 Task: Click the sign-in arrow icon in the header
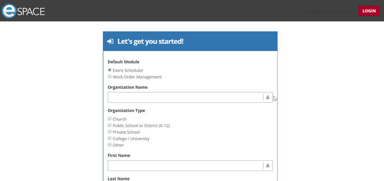110,42
